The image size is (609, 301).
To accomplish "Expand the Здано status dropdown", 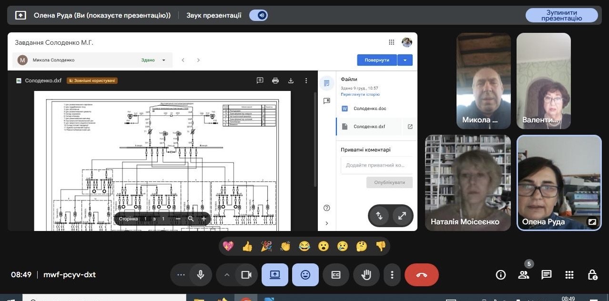I will 163,60.
